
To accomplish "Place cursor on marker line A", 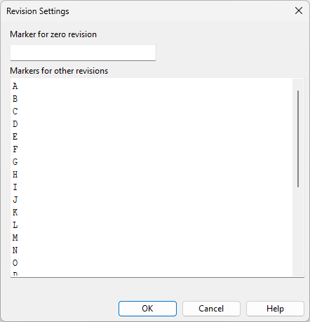I will tap(15, 86).
